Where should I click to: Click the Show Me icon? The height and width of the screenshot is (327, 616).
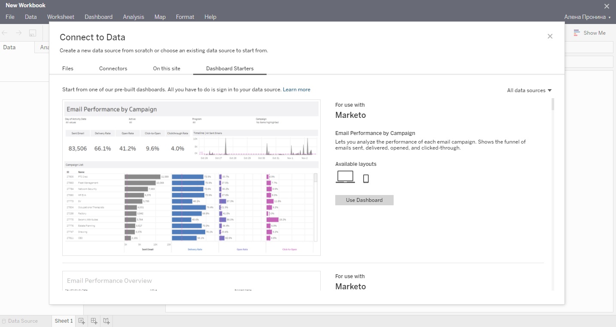(577, 33)
